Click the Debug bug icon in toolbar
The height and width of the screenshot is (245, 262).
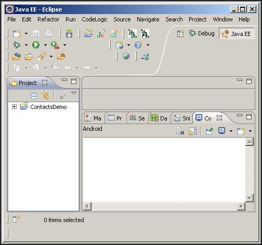click(x=17, y=45)
